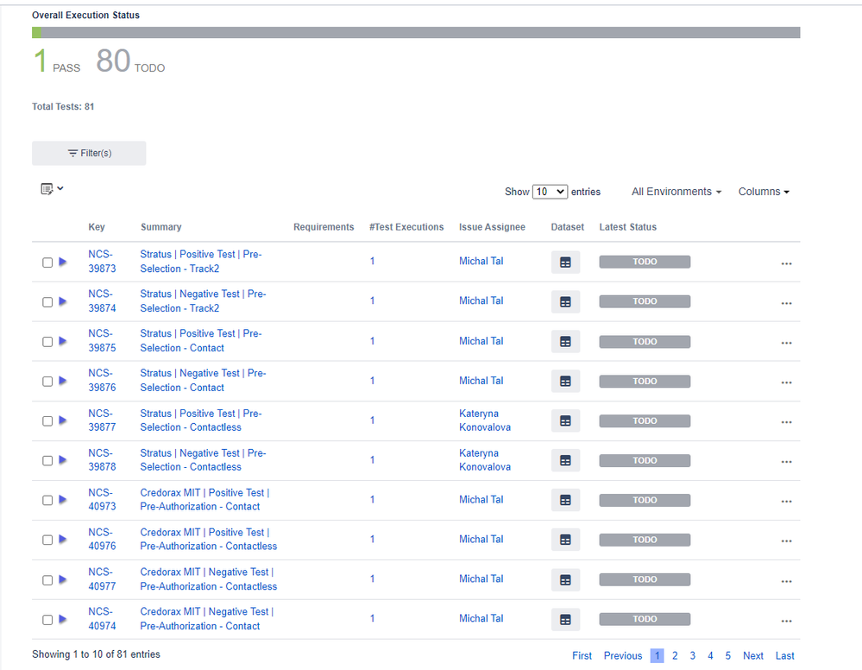Open Stratus Positive Test Pre-Selection Contactless
862x670 pixels.
201,420
